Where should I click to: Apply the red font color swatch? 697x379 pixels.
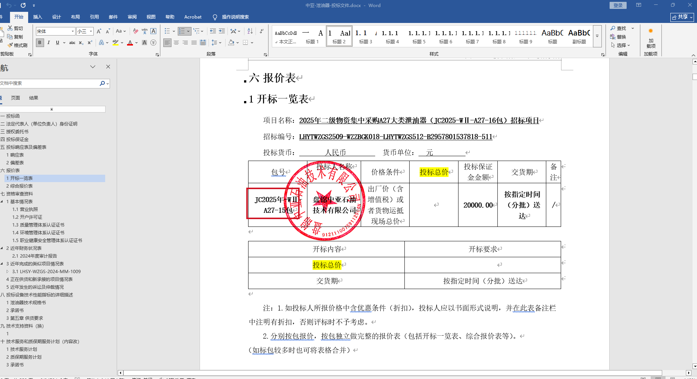click(130, 43)
